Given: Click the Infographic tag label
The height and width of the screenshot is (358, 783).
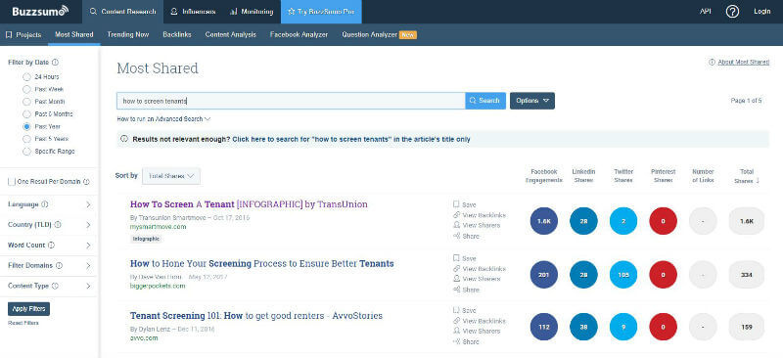Looking at the screenshot, I should 146,240.
